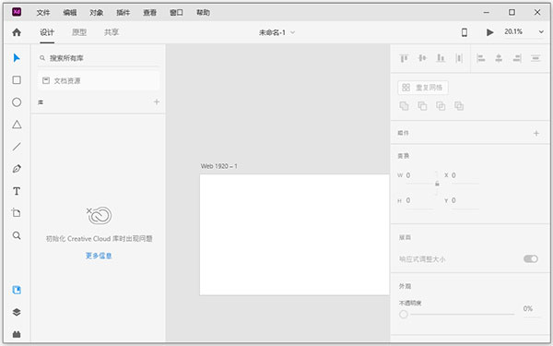553x346 pixels.
Task: Open 插件 menu
Action: 124,13
